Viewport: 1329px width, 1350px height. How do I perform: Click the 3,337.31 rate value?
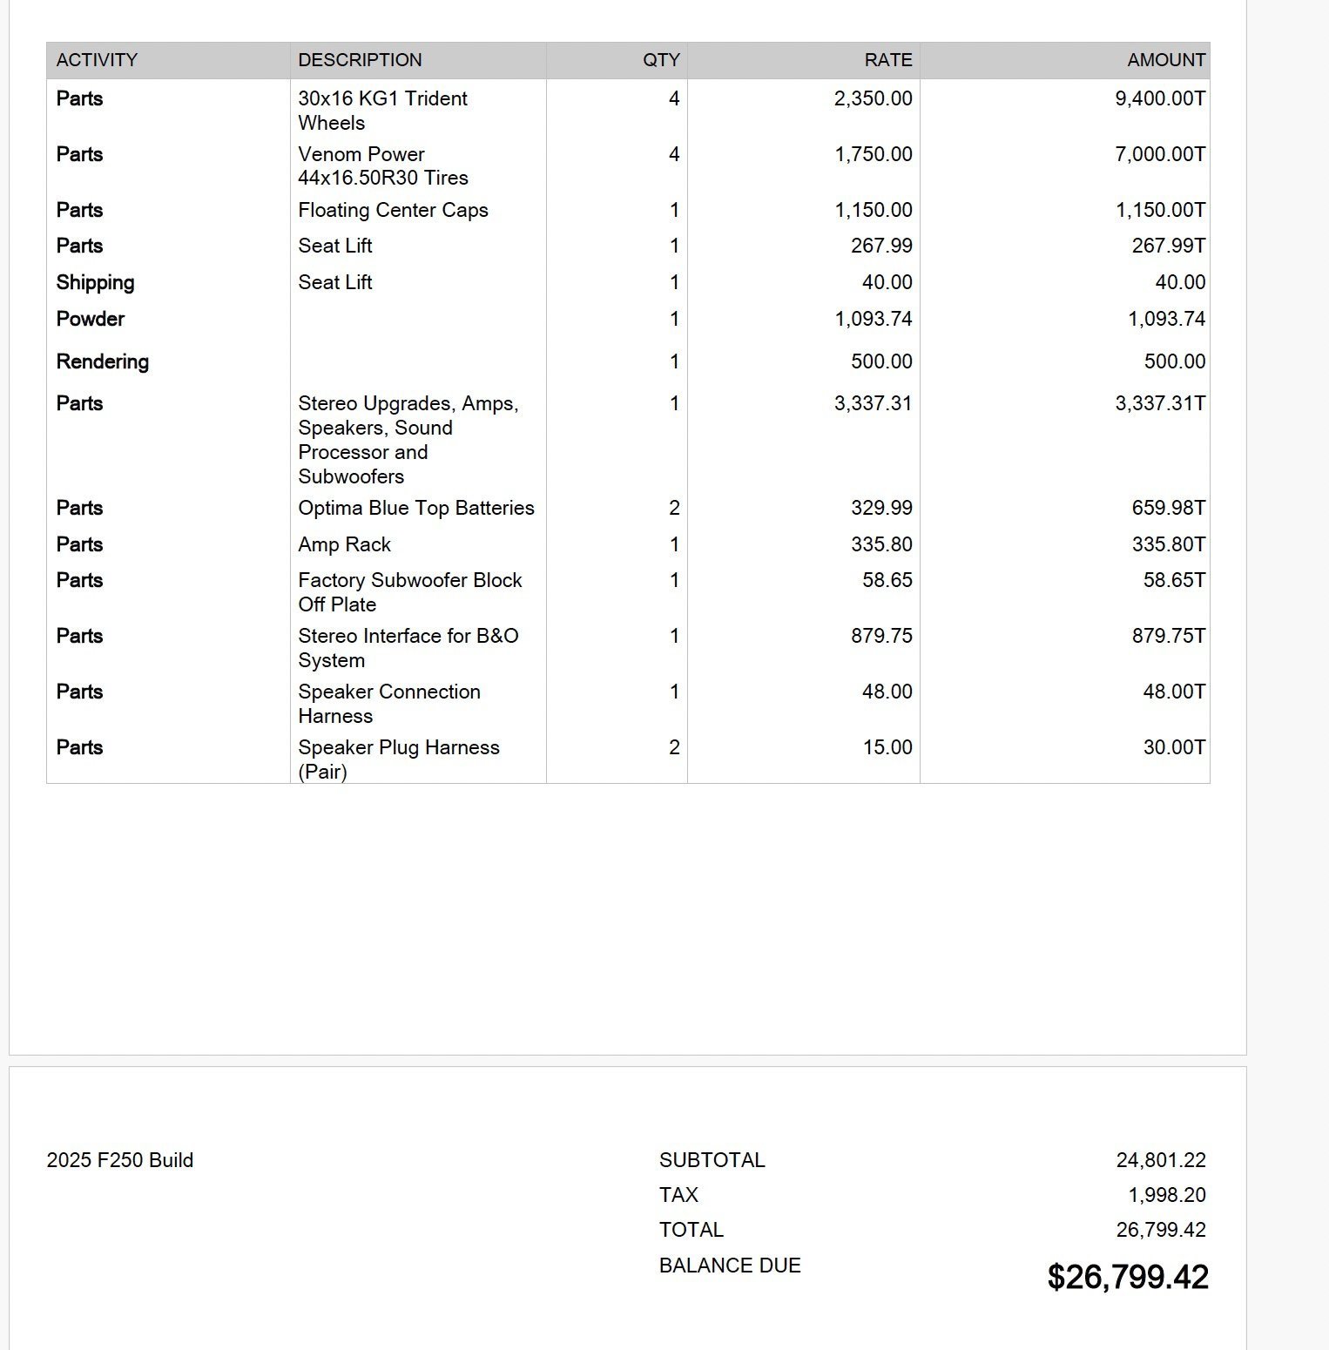(x=873, y=403)
